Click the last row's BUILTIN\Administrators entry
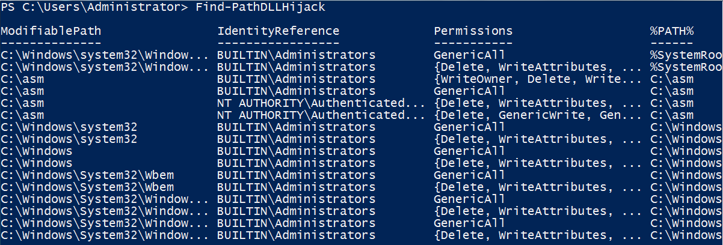Viewport: 723px width, 245px height. coord(297,235)
